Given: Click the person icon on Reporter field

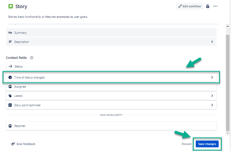Looking at the screenshot, I should pos(10,126).
